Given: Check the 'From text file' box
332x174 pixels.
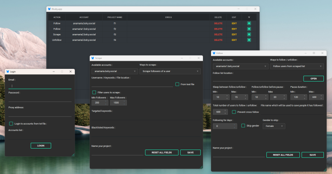Looking at the screenshot, I should [x=177, y=84].
